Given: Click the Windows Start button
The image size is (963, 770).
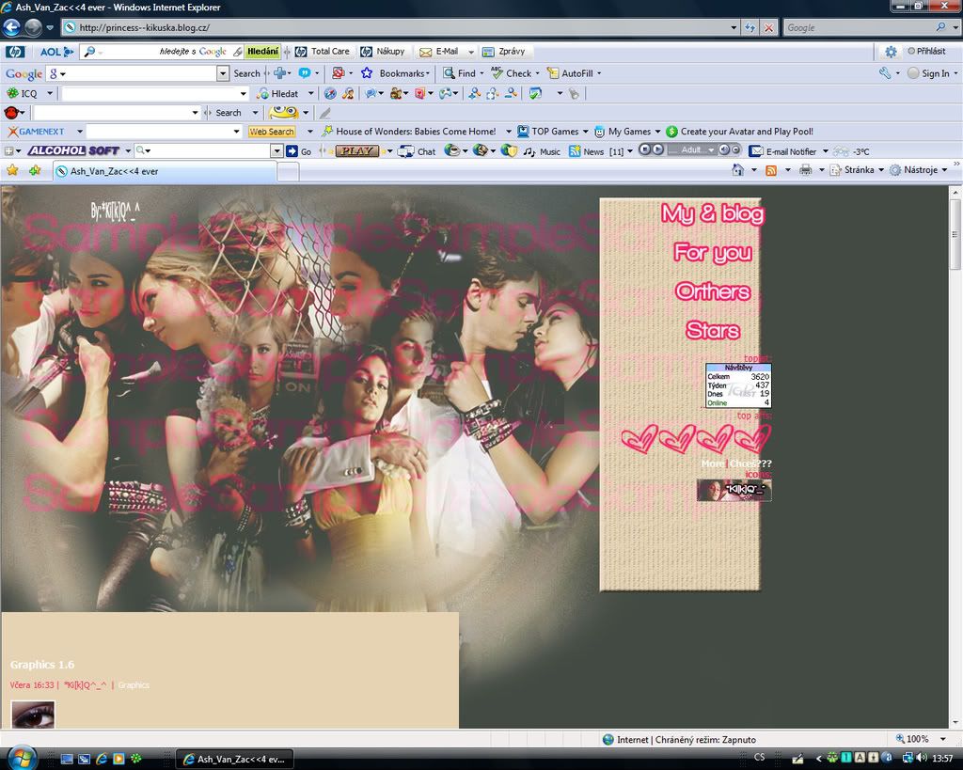Looking at the screenshot, I should coord(21,758).
